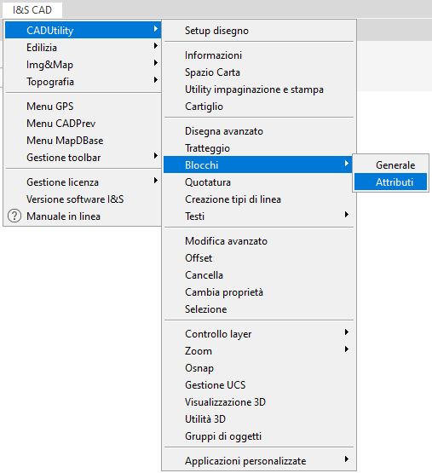Image resolution: width=432 pixels, height=473 pixels.
Task: Expand the Edilizia submenu
Action: [x=83, y=48]
